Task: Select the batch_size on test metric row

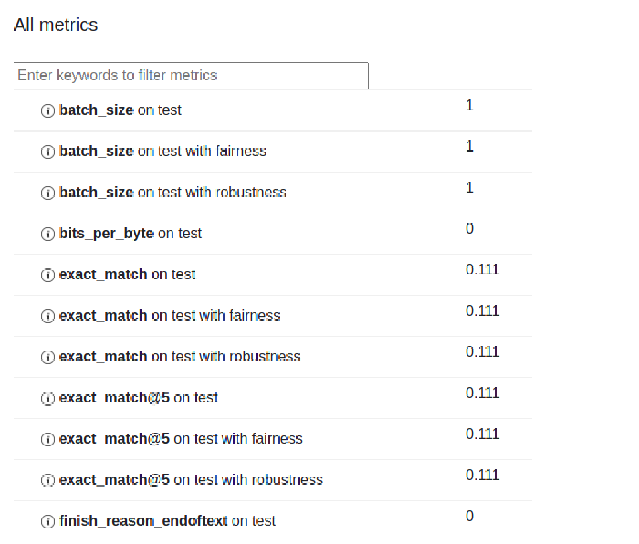Action: click(x=120, y=110)
